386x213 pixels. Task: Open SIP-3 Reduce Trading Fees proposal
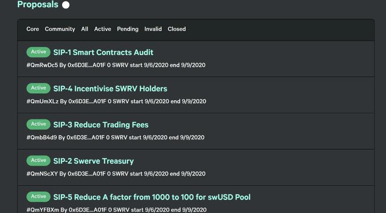pyautogui.click(x=101, y=125)
